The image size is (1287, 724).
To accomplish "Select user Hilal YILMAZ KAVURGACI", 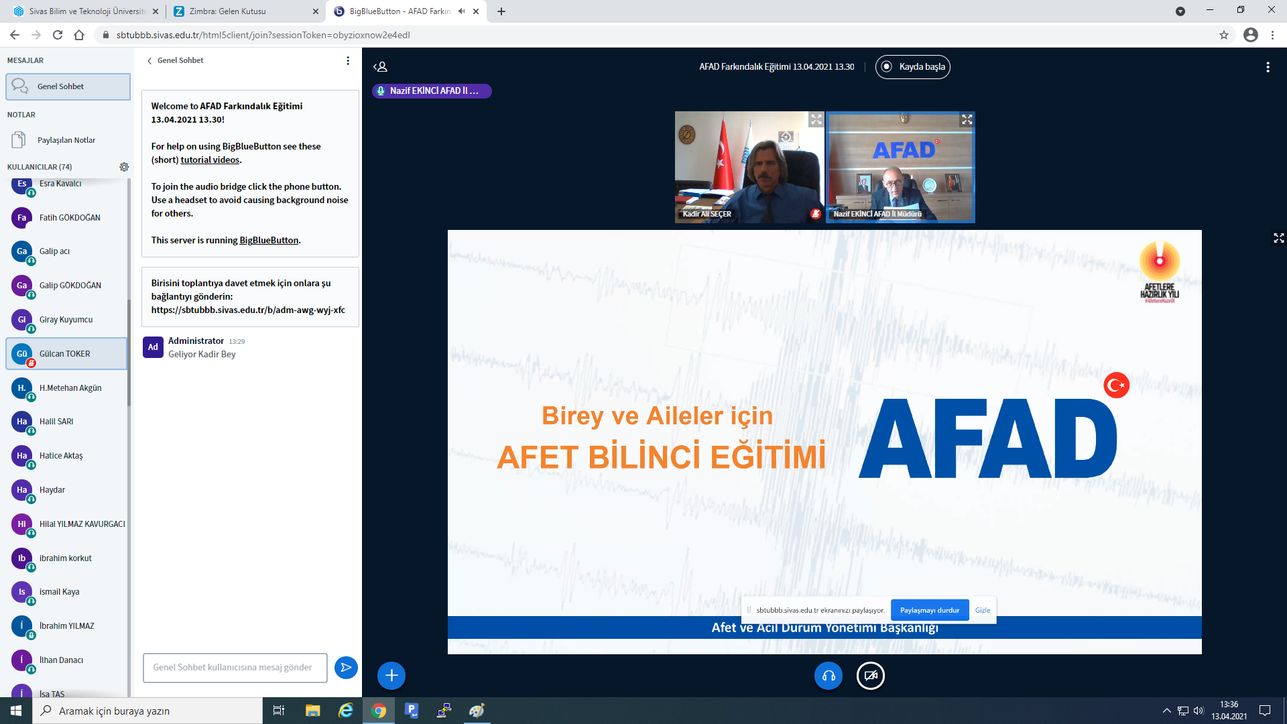I will click(66, 524).
